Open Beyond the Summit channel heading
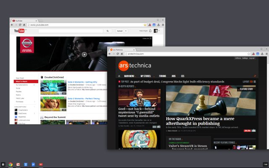The height and width of the screenshot is (168, 269). click(55, 117)
